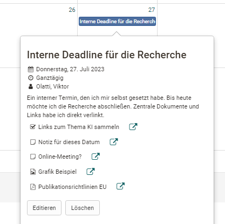Open Links zum Thema KI sammeln entry

pos(79,127)
